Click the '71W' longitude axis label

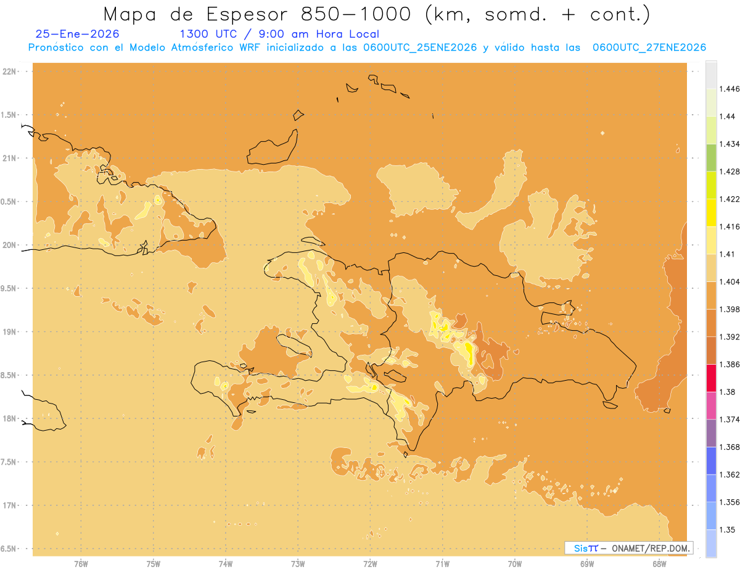442,563
